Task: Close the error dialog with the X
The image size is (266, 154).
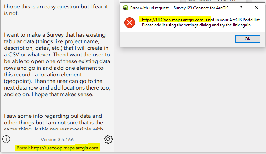Action: point(257,8)
